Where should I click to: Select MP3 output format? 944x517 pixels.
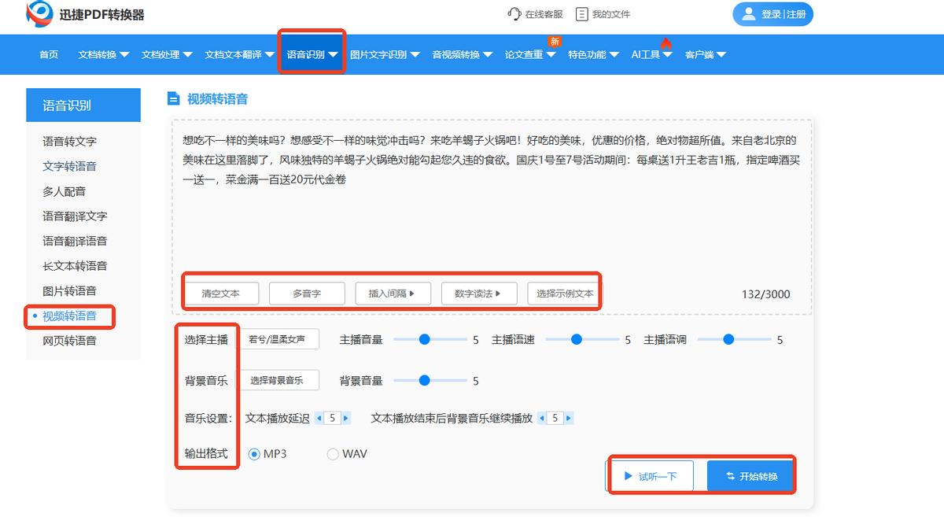pos(254,454)
